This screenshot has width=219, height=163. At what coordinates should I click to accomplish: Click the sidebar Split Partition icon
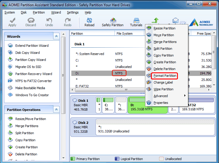(10, 133)
